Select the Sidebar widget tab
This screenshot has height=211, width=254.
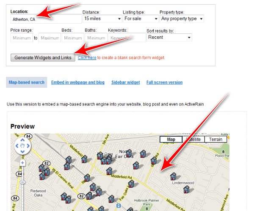point(125,82)
